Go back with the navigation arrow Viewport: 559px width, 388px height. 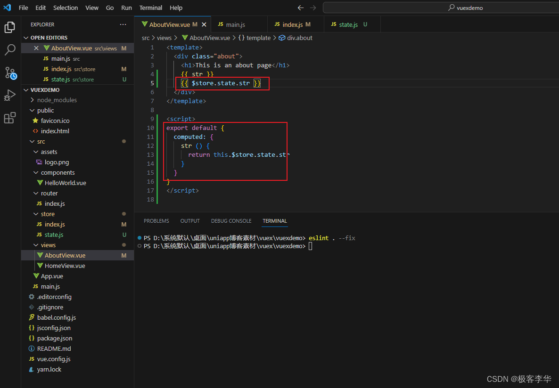pos(301,8)
